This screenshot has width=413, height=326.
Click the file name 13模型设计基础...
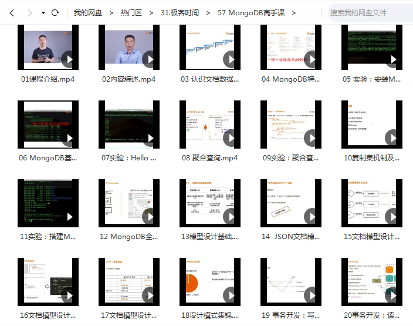210,237
